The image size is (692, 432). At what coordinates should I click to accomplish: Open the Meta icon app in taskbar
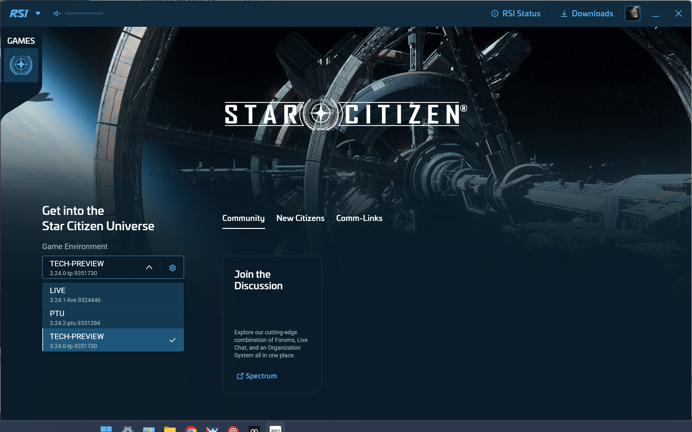pyautogui.click(x=254, y=429)
